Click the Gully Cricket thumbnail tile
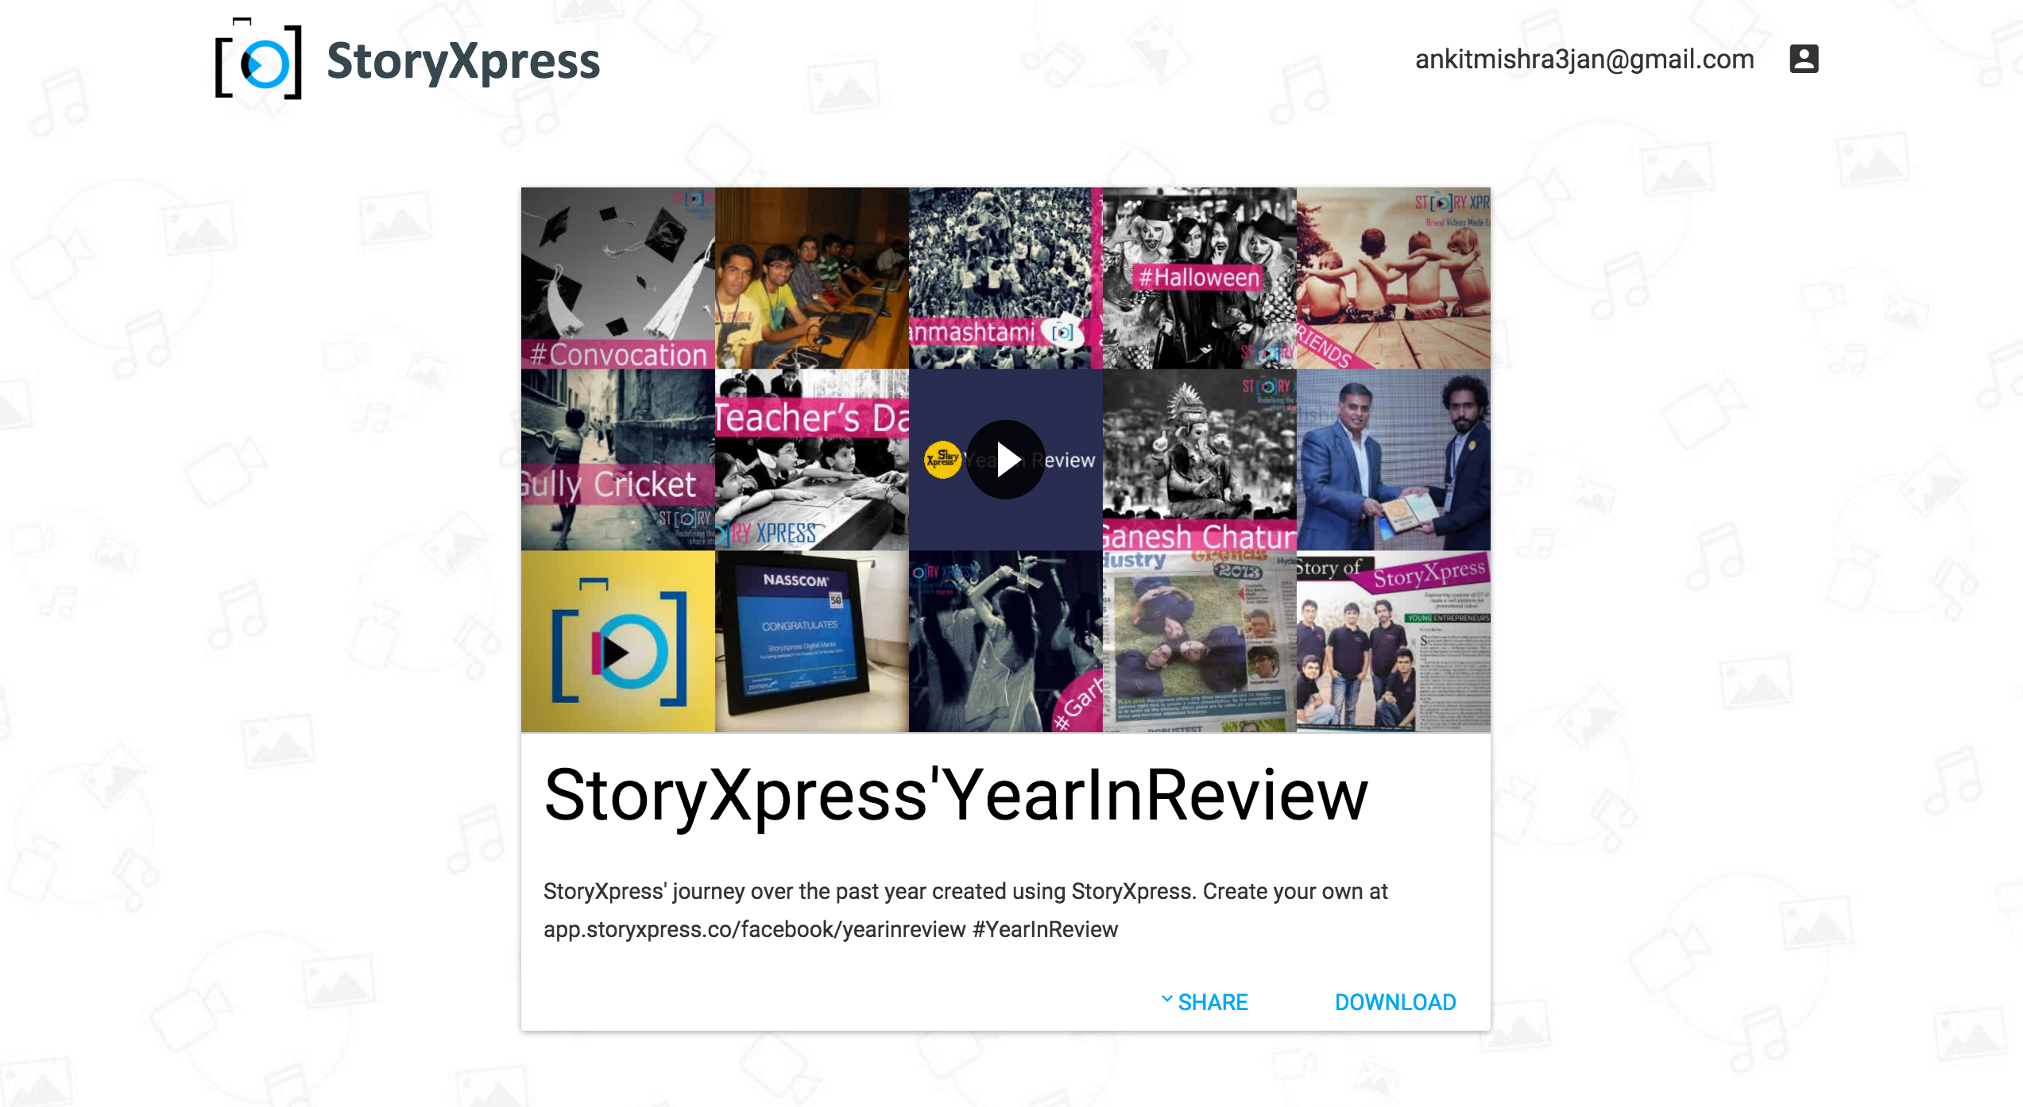2023x1107 pixels. pyautogui.click(x=618, y=460)
